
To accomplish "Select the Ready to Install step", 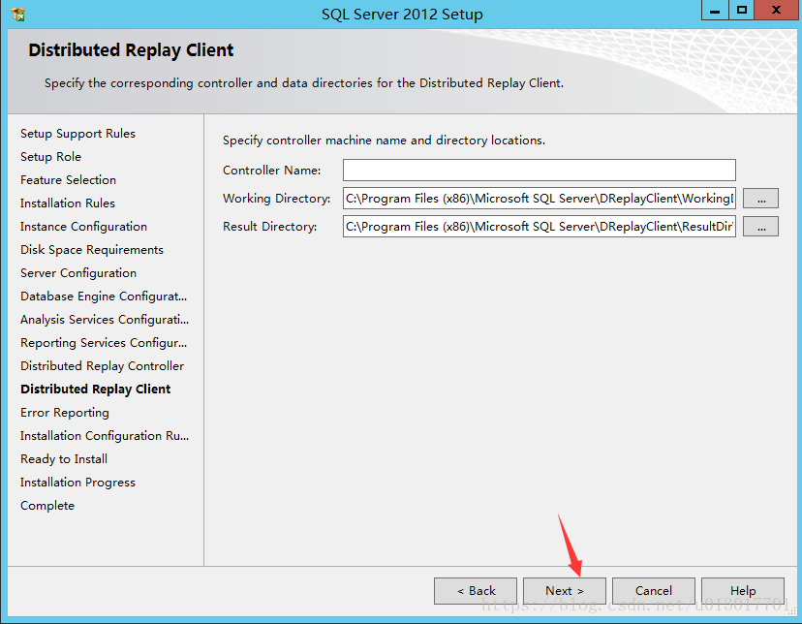I will (x=64, y=459).
